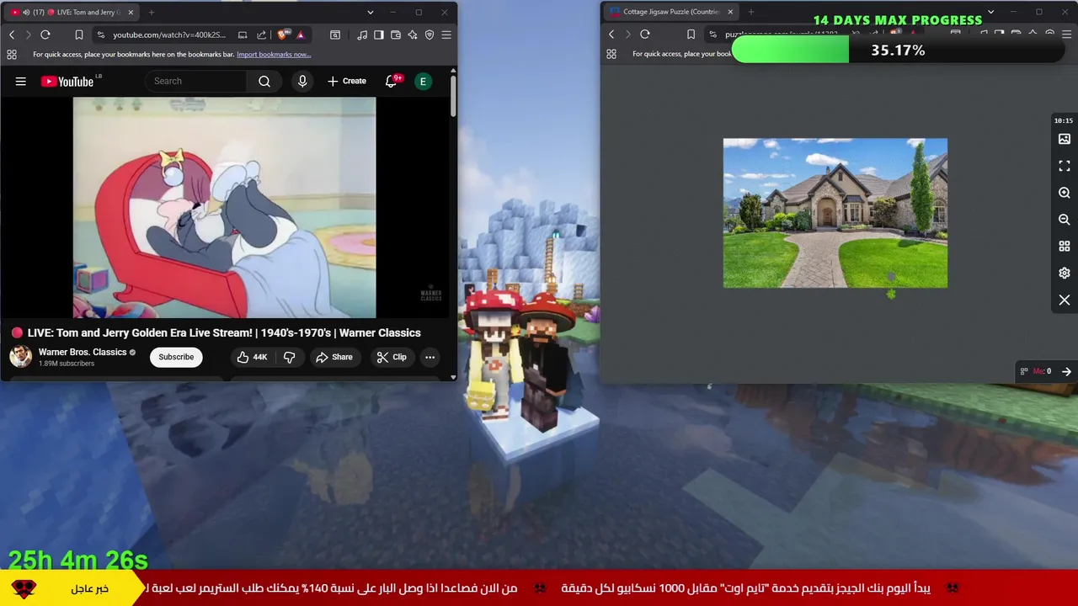Reload the YouTube browser page

point(45,35)
